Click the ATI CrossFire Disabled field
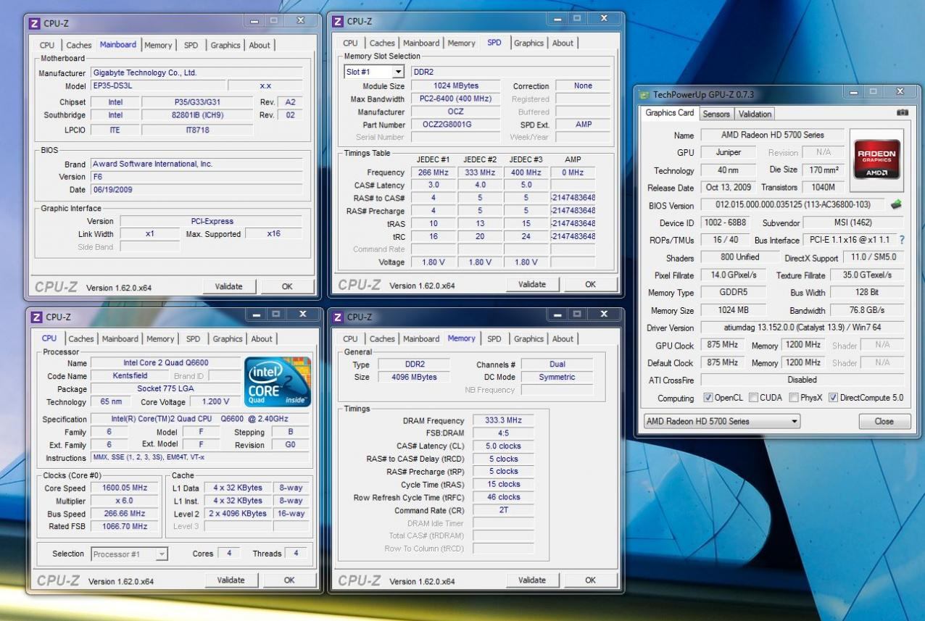The height and width of the screenshot is (621, 925). click(x=802, y=380)
